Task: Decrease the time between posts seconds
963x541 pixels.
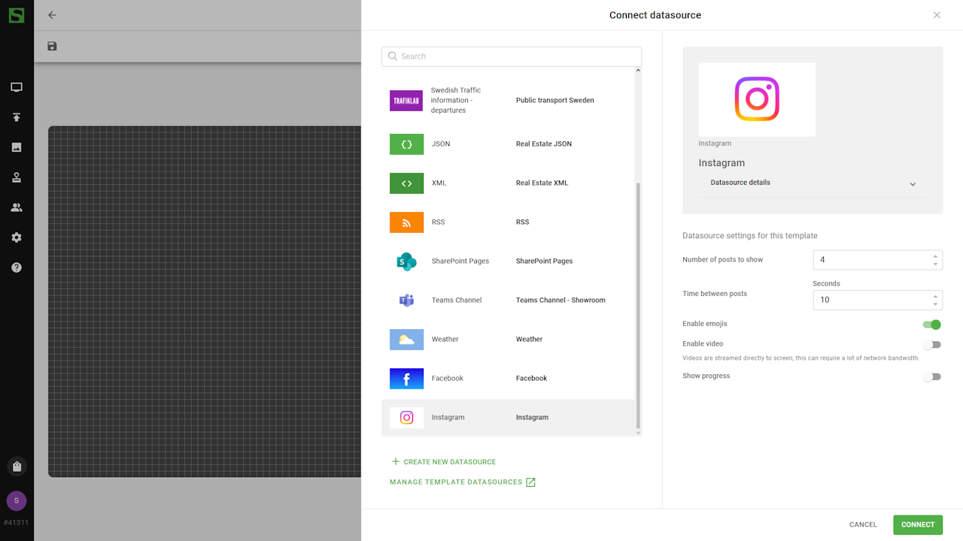Action: click(x=935, y=304)
